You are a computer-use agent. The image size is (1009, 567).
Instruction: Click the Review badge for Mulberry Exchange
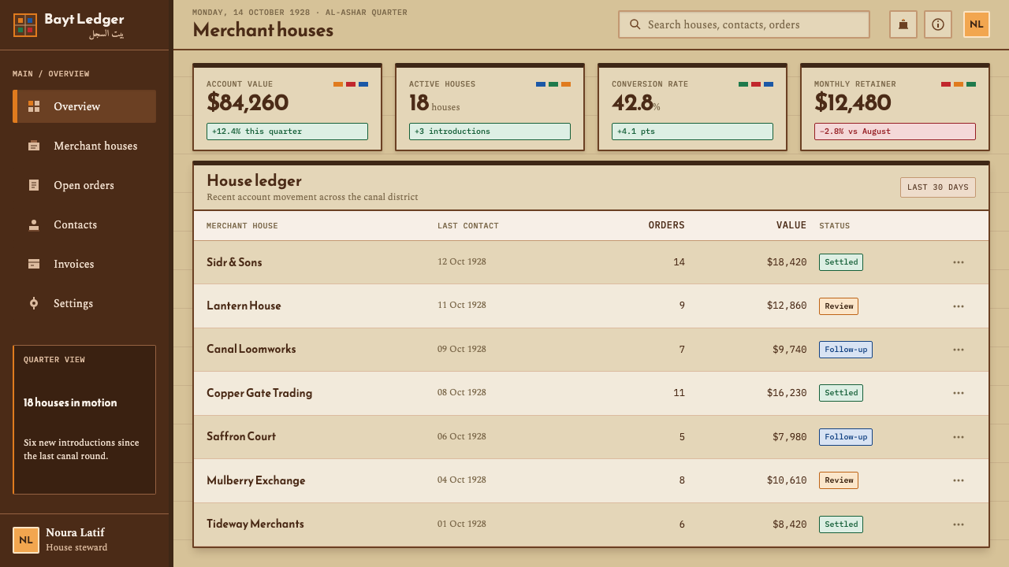[x=839, y=480]
